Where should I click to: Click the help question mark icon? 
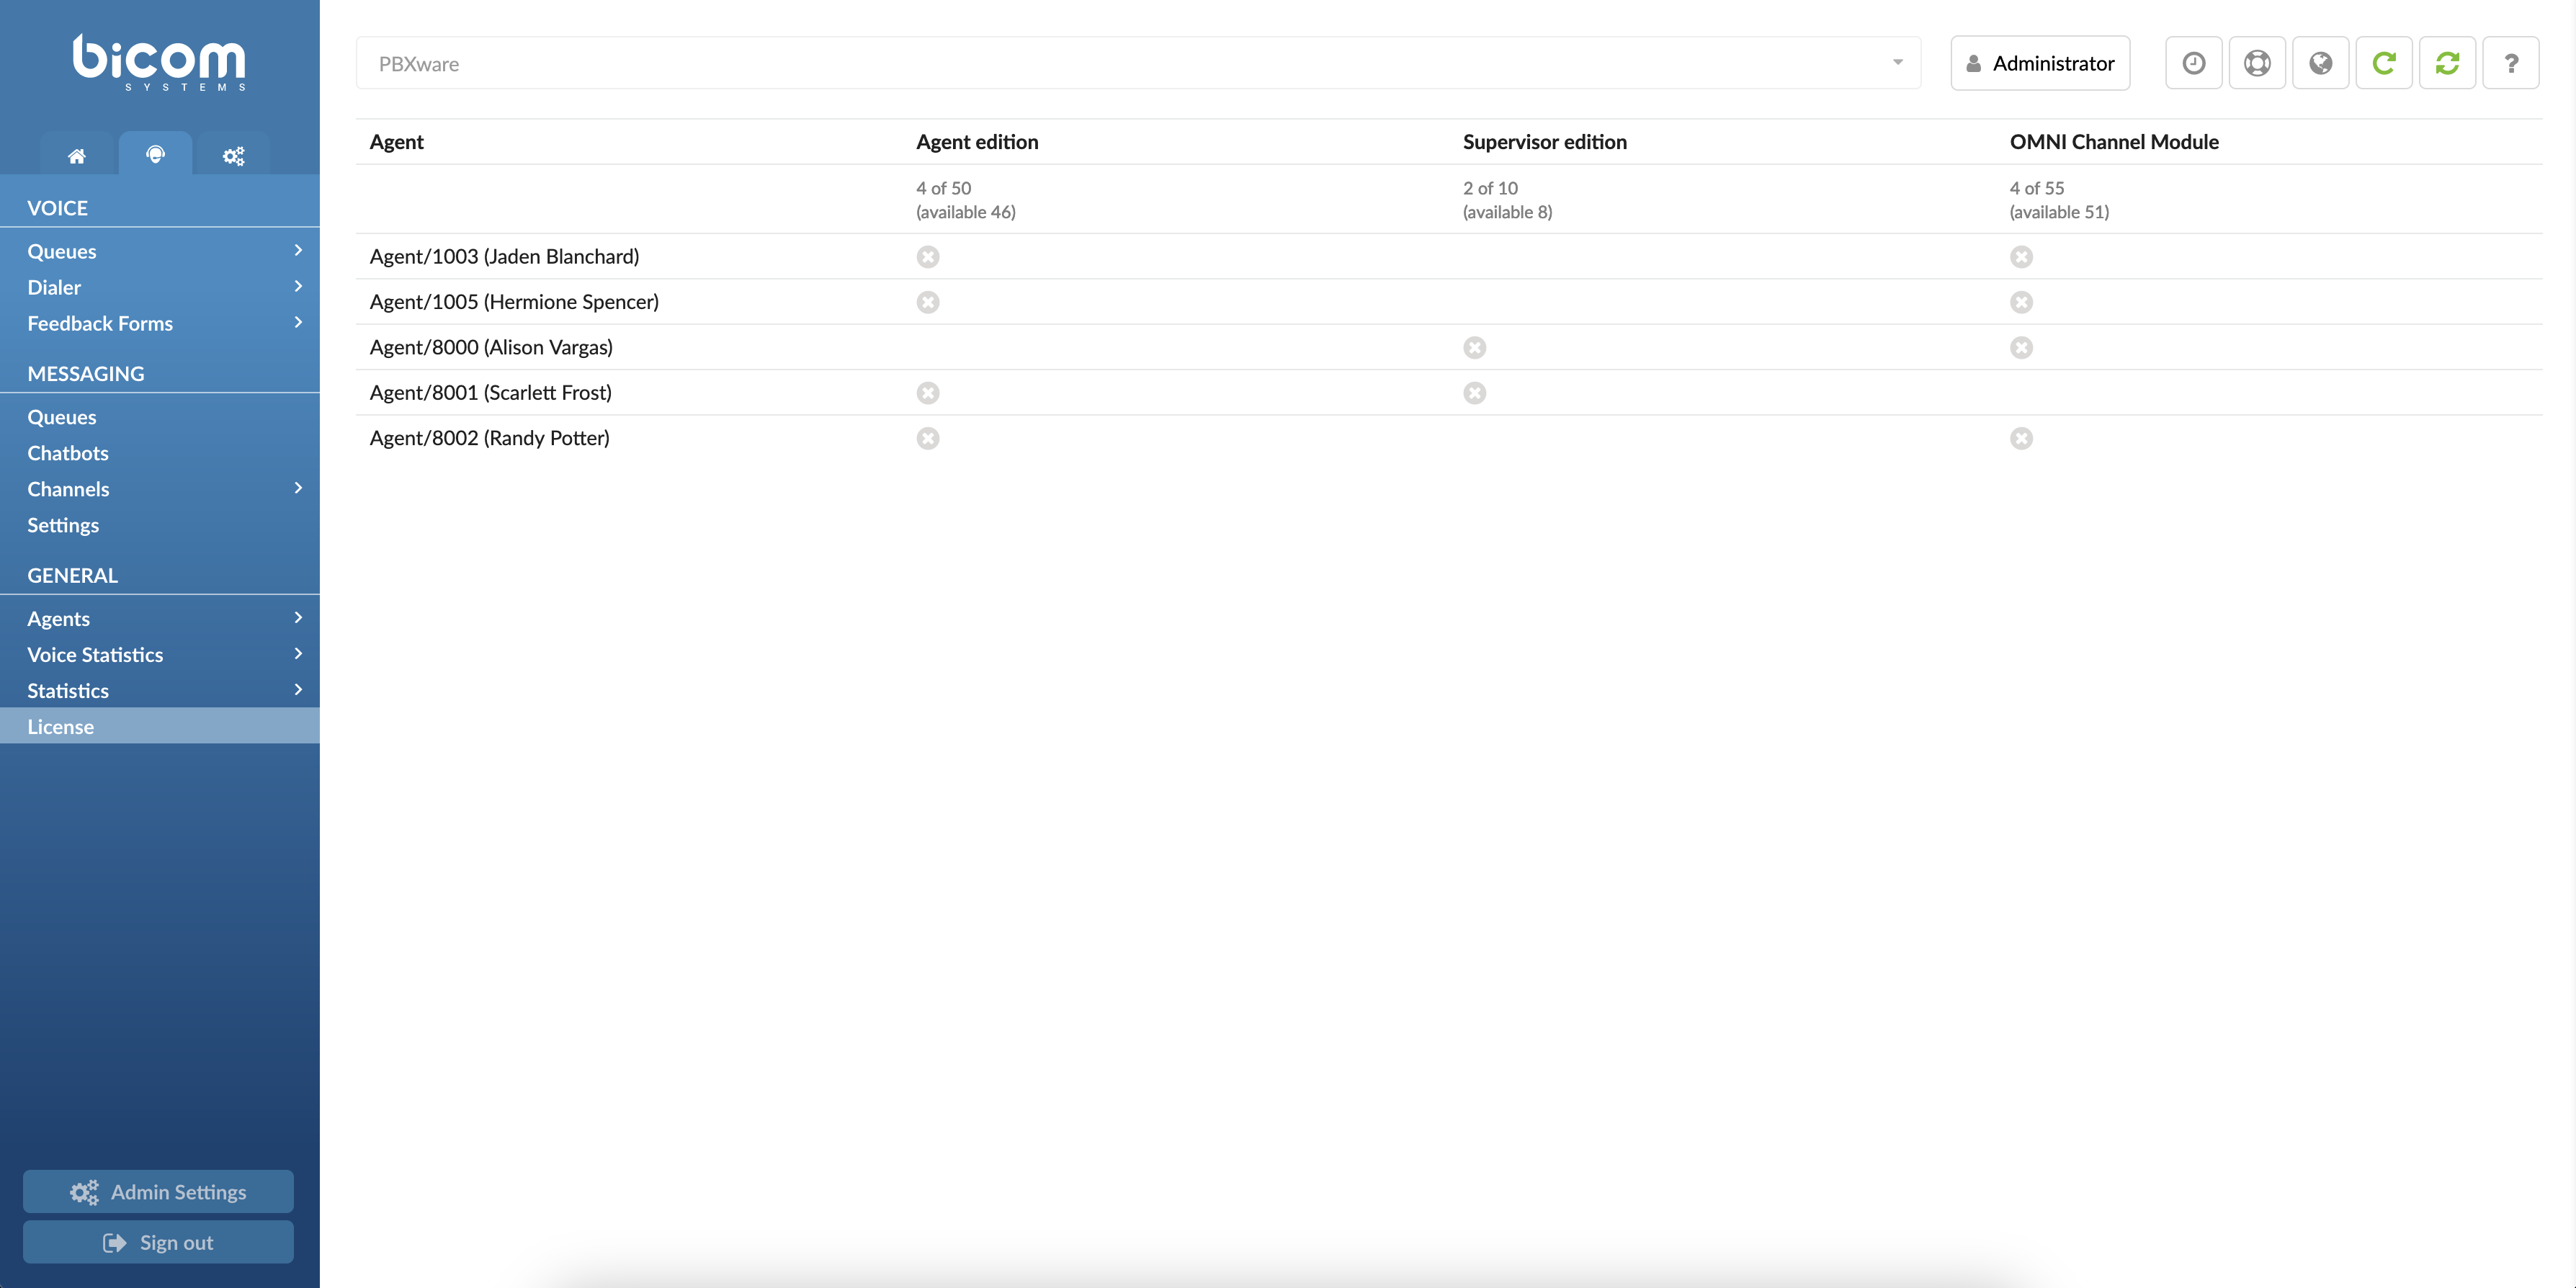pos(2510,63)
